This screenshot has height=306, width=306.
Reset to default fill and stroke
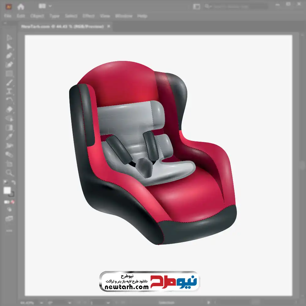[x=5, y=182]
